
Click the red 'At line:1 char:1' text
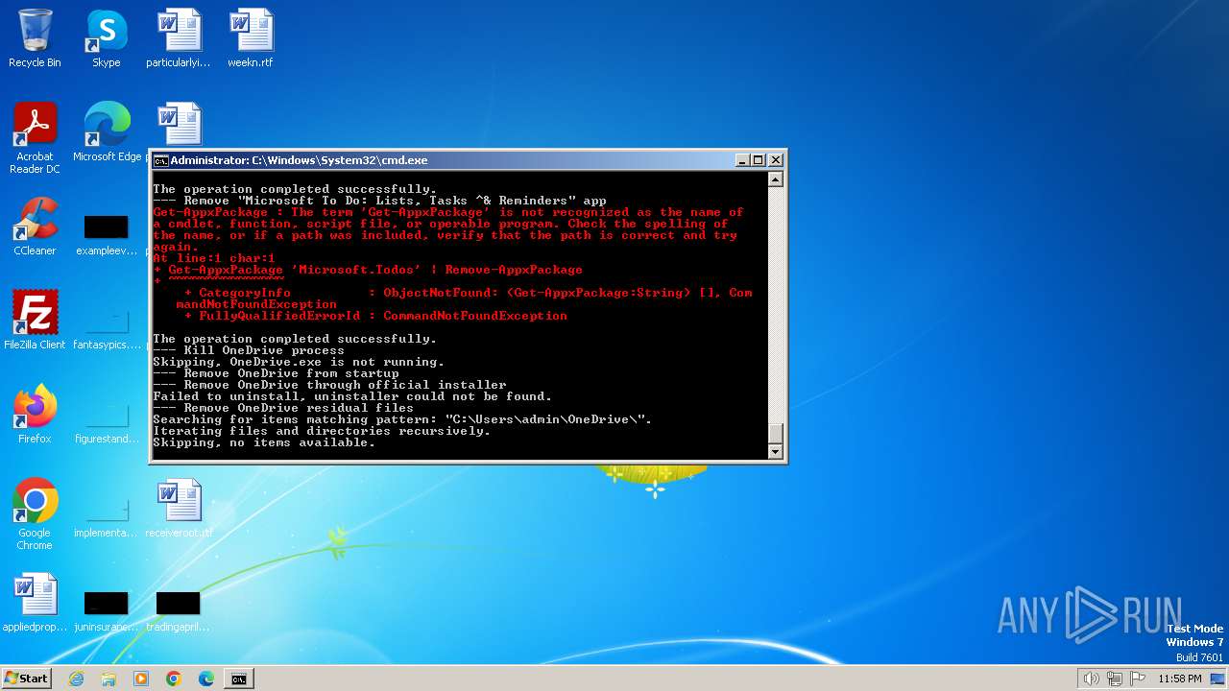point(214,258)
